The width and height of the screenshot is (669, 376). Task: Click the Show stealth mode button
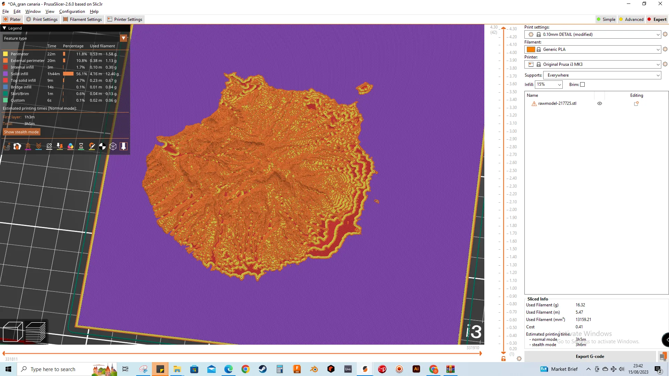pos(21,132)
